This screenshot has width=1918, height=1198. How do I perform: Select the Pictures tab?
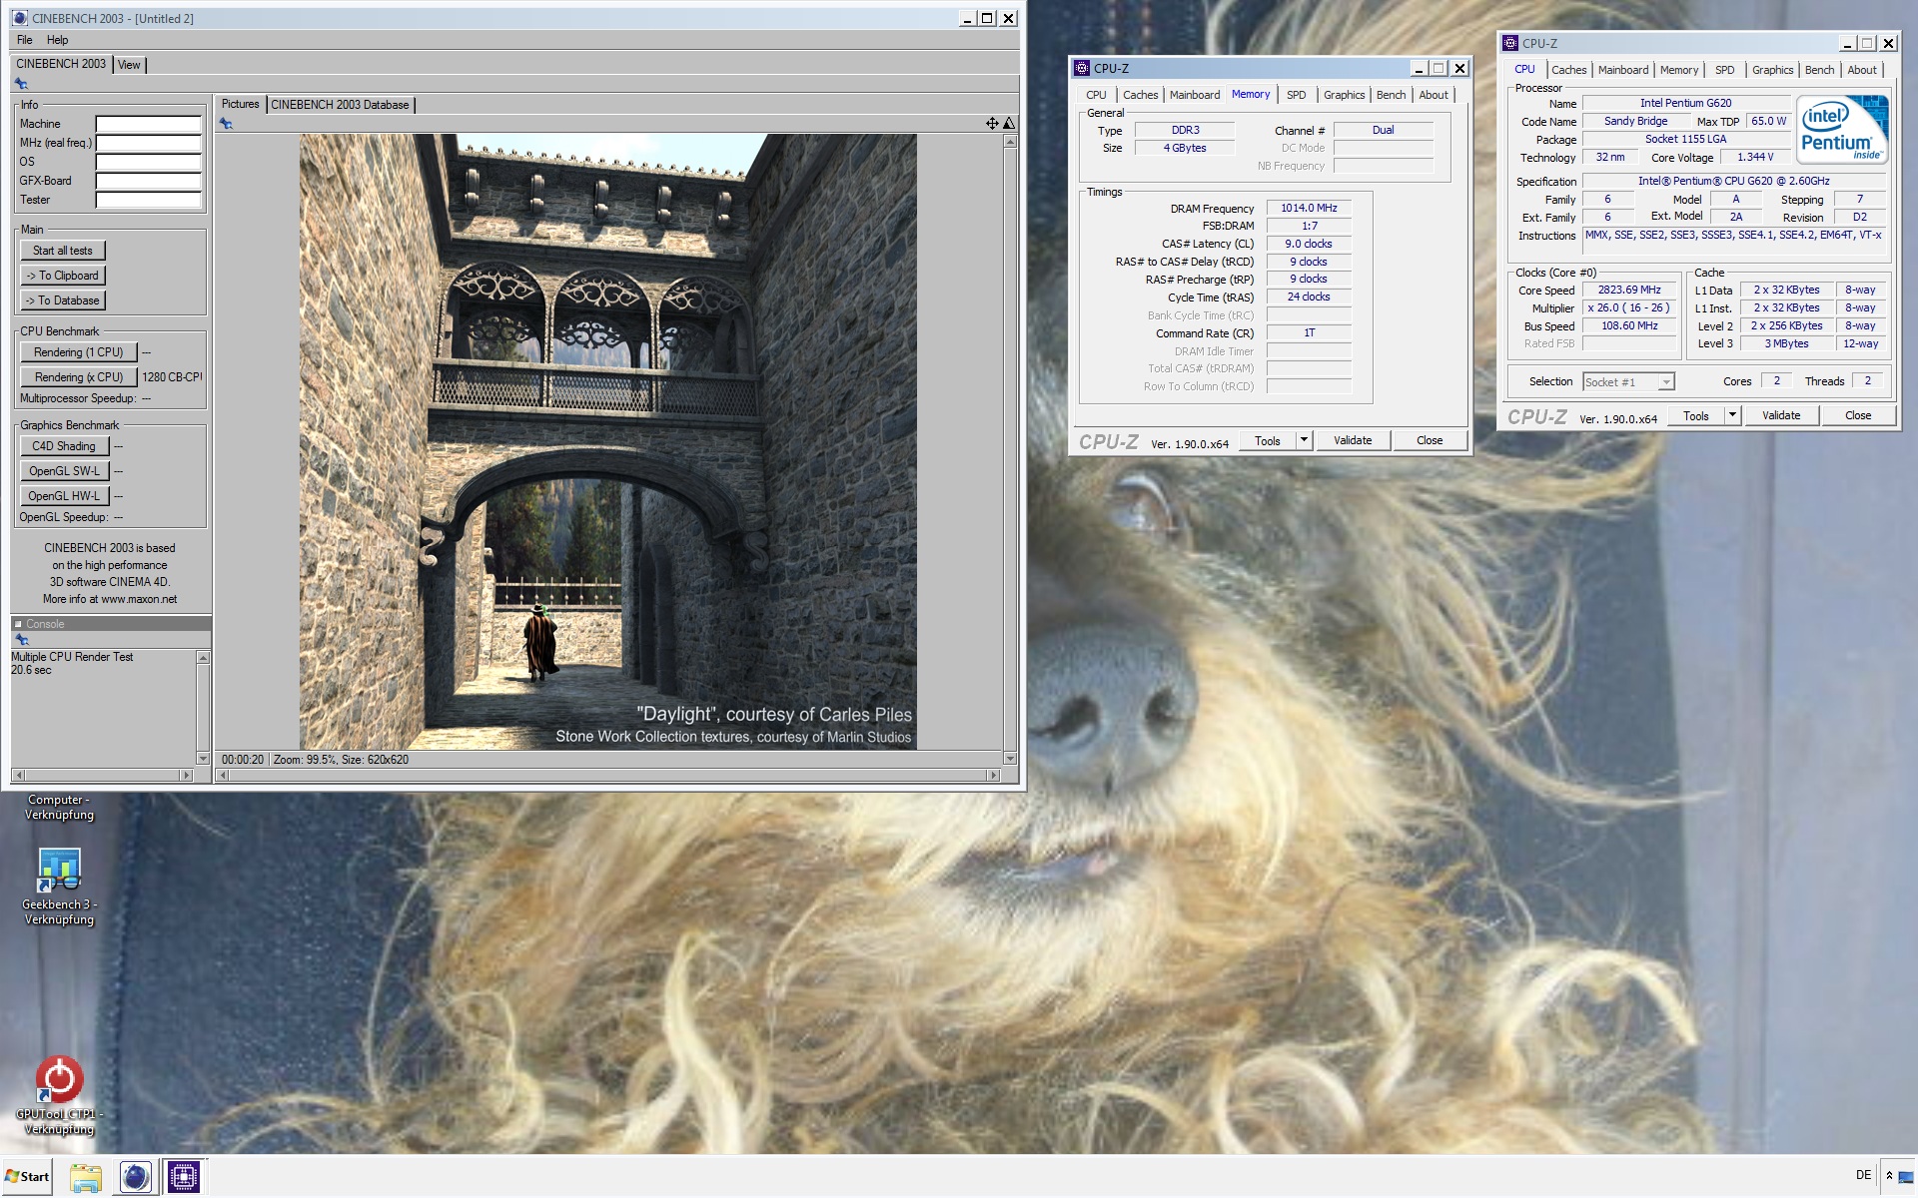(x=240, y=104)
